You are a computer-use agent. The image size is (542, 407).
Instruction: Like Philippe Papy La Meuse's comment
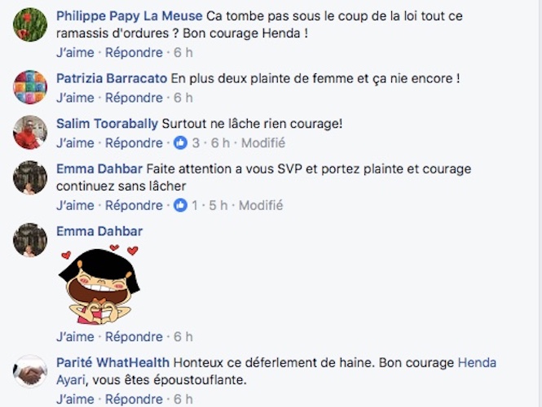(x=75, y=52)
